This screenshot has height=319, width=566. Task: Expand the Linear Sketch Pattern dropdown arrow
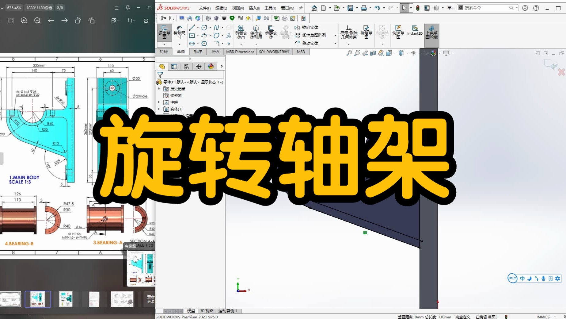point(335,36)
